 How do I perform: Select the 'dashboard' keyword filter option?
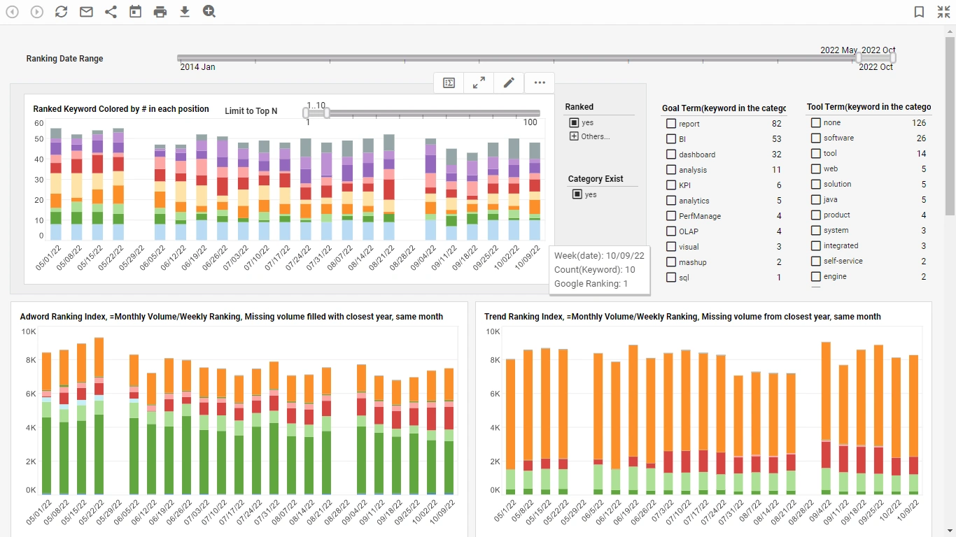click(670, 154)
